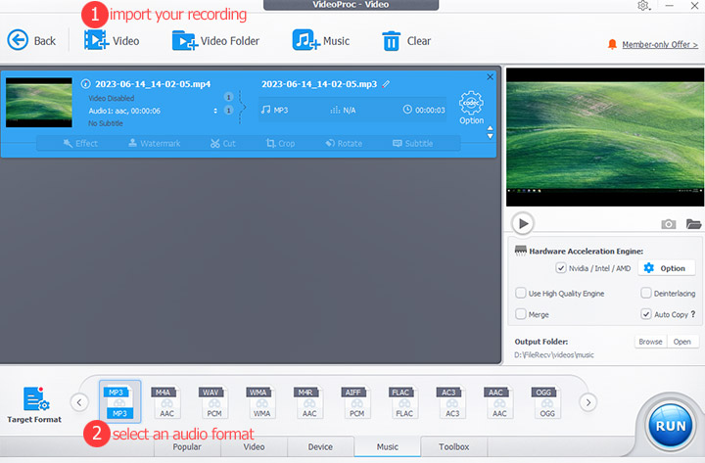
Task: Select the M4A AAC format
Action: (x=166, y=402)
